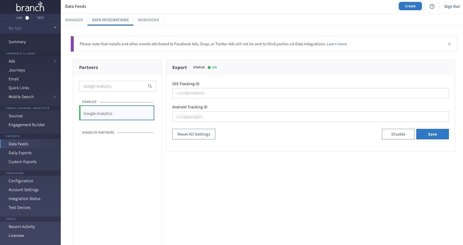463x245 pixels.
Task: Open the help question mark icon
Action: pos(432,6)
